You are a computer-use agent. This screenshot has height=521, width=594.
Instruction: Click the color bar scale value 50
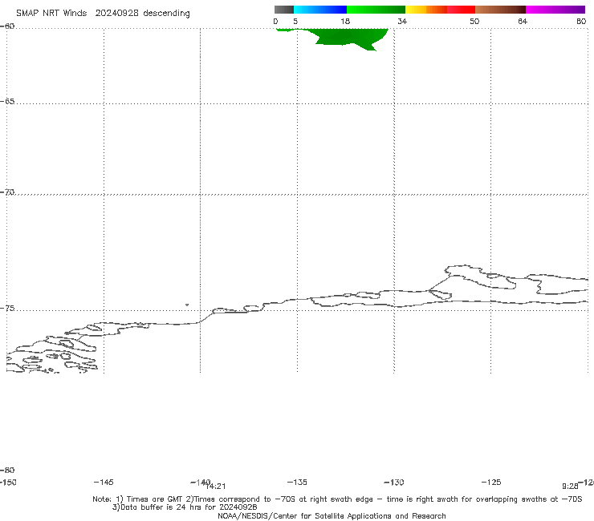(x=474, y=22)
